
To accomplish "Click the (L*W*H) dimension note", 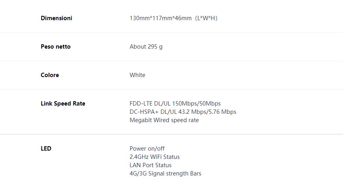I will click(x=206, y=18).
